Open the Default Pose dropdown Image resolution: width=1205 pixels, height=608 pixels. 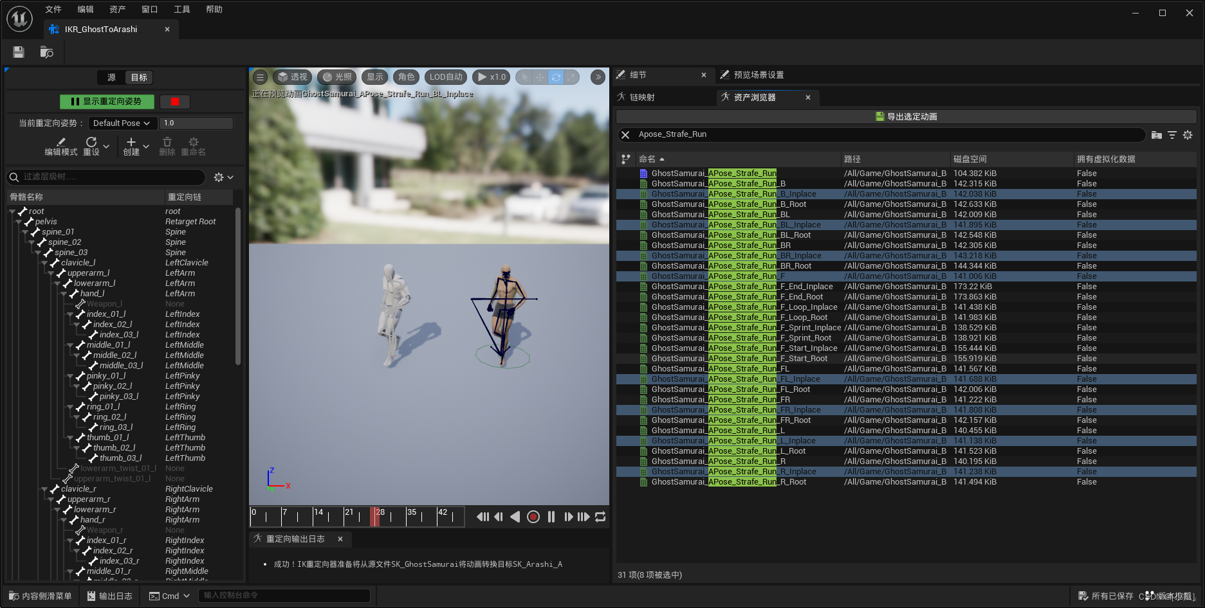tap(122, 123)
